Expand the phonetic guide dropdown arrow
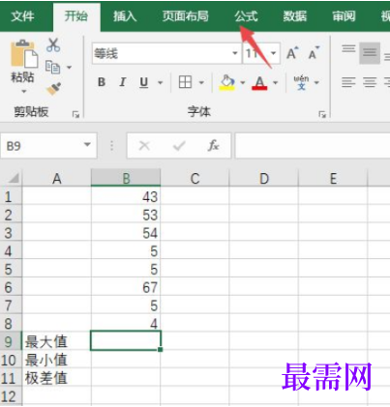This screenshot has width=390, height=407. pyautogui.click(x=316, y=83)
